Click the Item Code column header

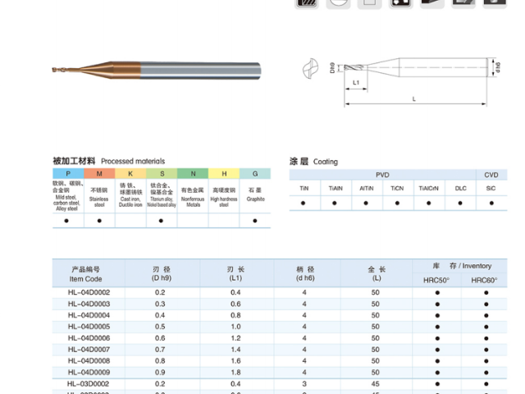click(85, 273)
